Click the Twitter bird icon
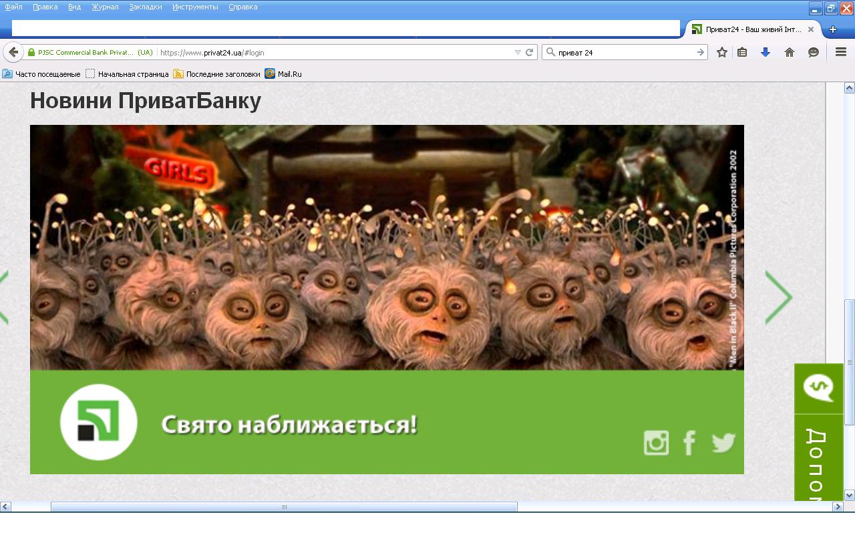This screenshot has height=535, width=855. click(x=723, y=442)
